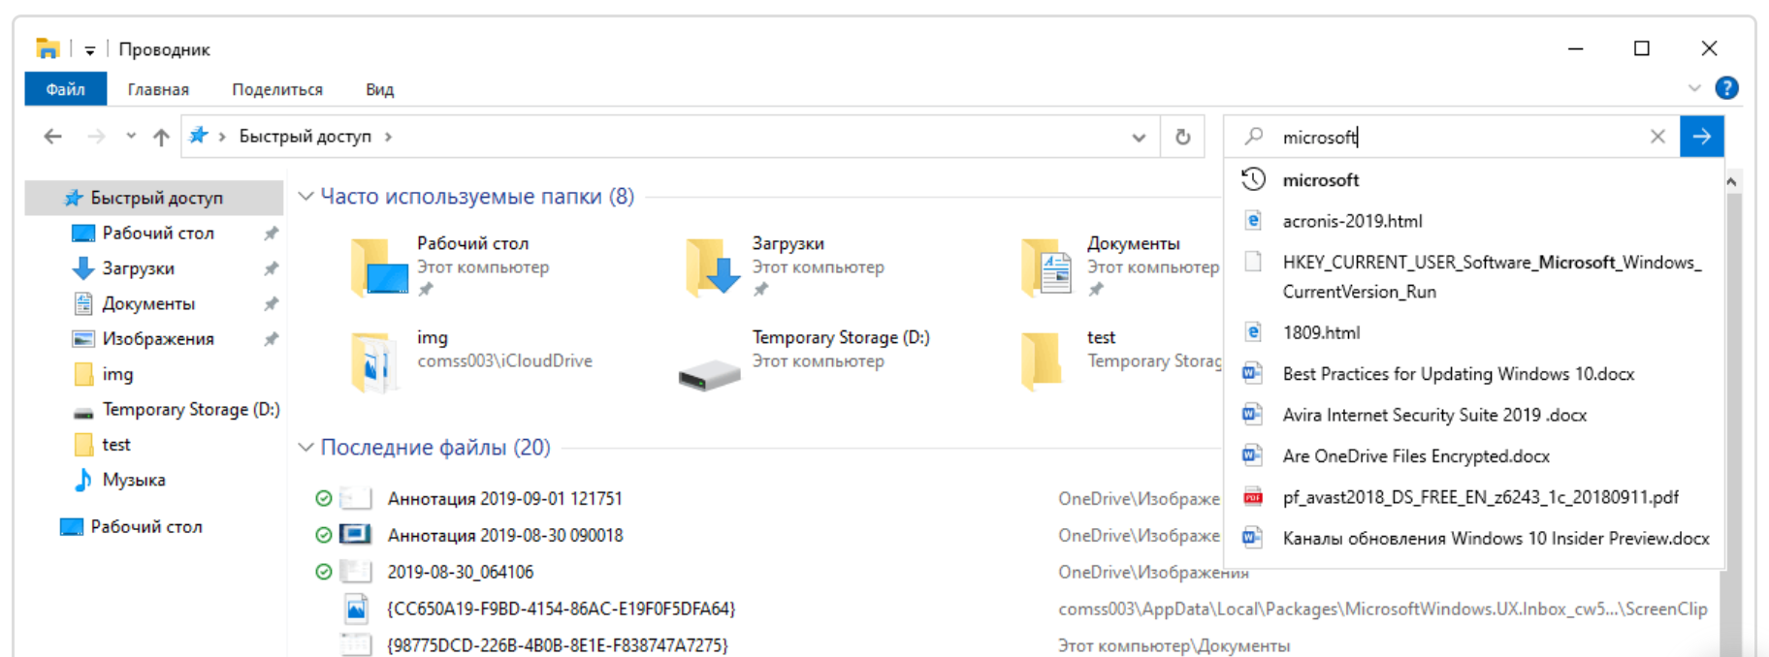Open the Документы folder tile icon
1769x657 pixels.
tap(1048, 266)
